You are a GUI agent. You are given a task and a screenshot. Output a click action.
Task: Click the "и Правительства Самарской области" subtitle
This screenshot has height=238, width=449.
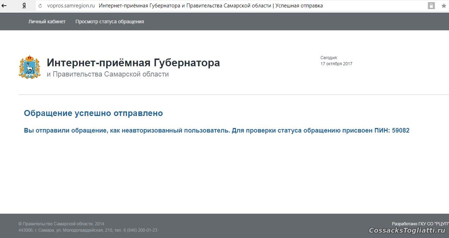click(108, 74)
